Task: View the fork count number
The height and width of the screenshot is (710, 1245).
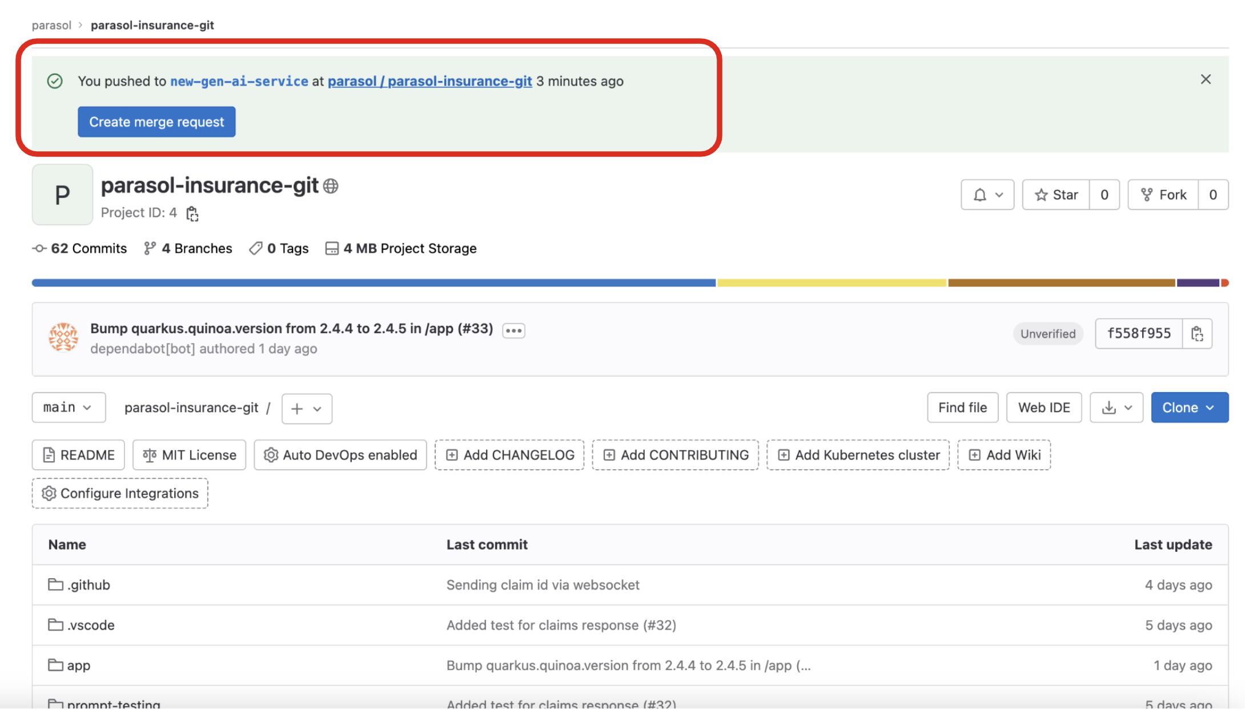Action: pos(1213,195)
